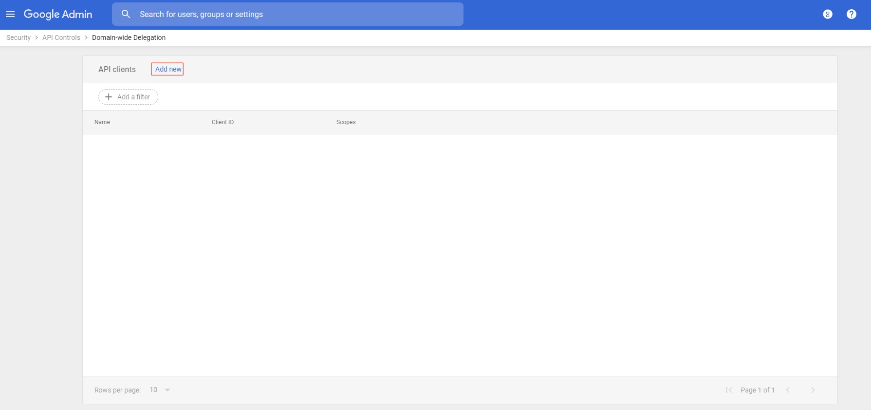Image resolution: width=871 pixels, height=410 pixels.
Task: Click the API clients heading
Action: [x=117, y=69]
